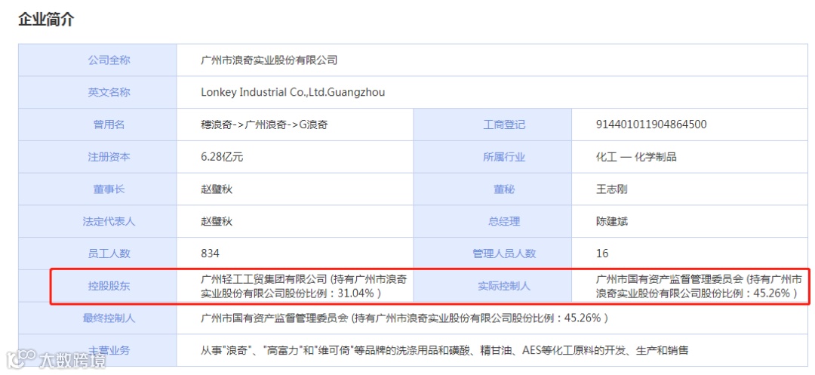Click former names 穗浪奇->广州浪奇->G浪奇
The image size is (815, 375).
[264, 124]
